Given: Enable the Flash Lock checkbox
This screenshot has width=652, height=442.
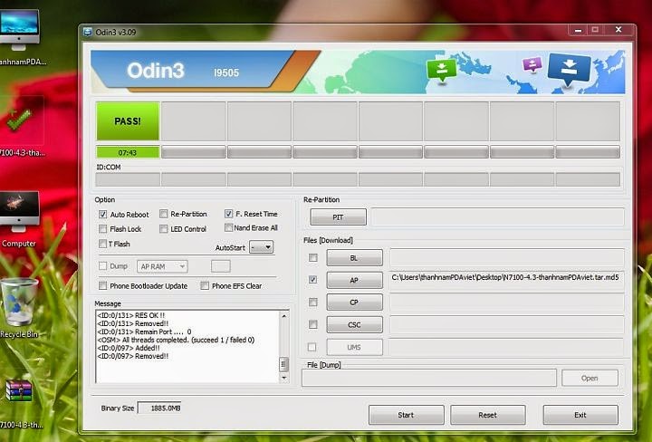Looking at the screenshot, I should 102,228.
